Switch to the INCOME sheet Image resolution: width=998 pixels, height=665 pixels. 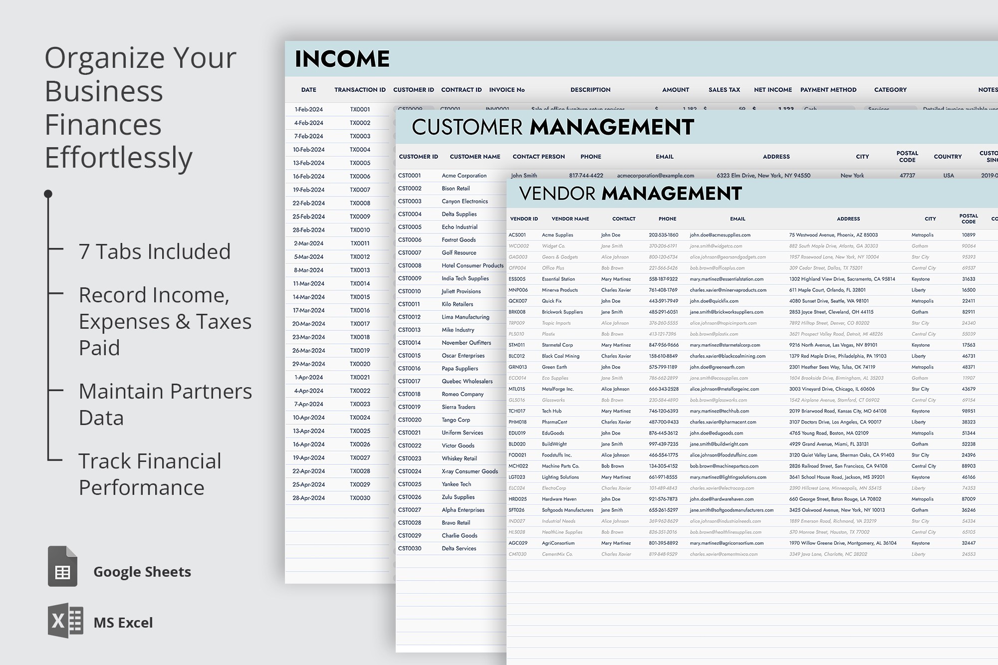tap(341, 57)
